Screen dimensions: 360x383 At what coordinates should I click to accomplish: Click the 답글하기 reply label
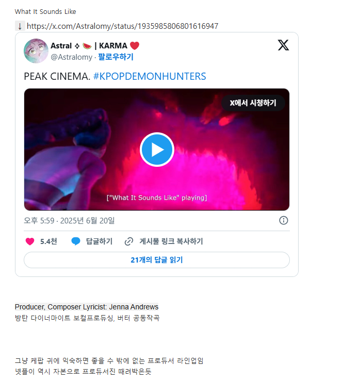pos(99,241)
